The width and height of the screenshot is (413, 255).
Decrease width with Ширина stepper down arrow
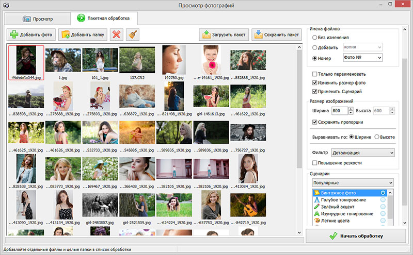coord(351,112)
